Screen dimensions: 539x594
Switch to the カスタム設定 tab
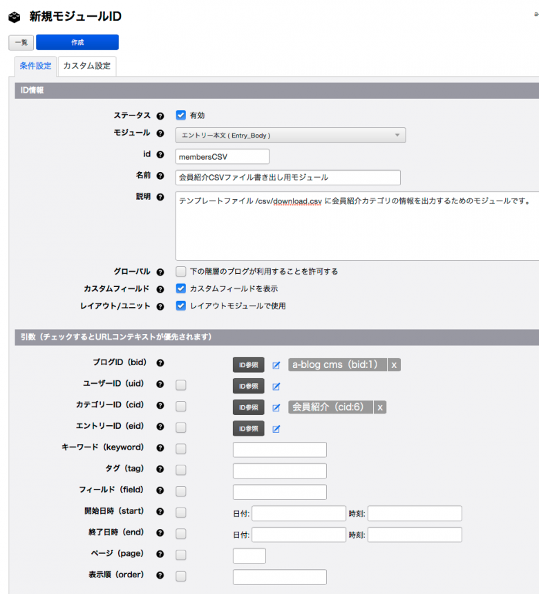86,66
